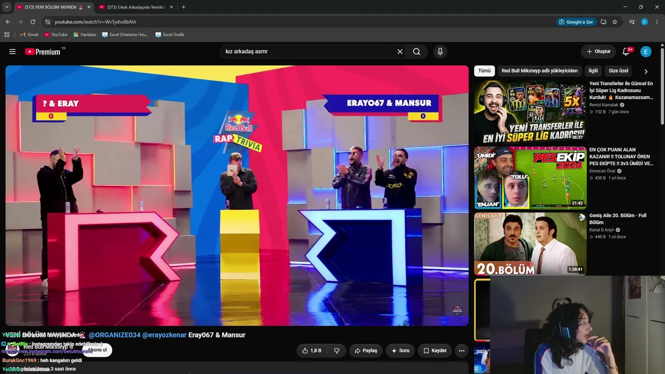This screenshot has width=665, height=374.
Task: Start voice search with the microphone
Action: (440, 51)
